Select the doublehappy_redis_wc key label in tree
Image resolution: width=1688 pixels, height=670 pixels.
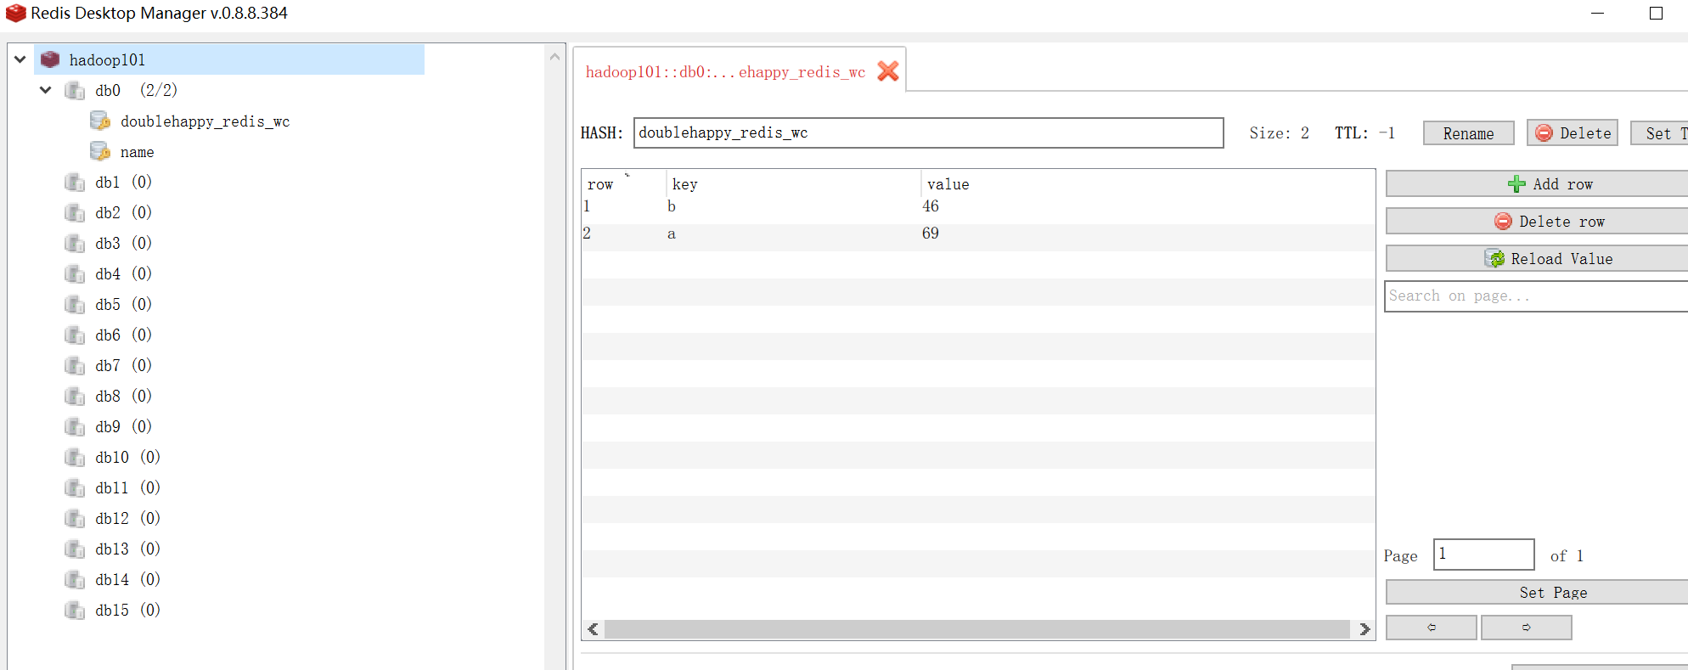[205, 121]
